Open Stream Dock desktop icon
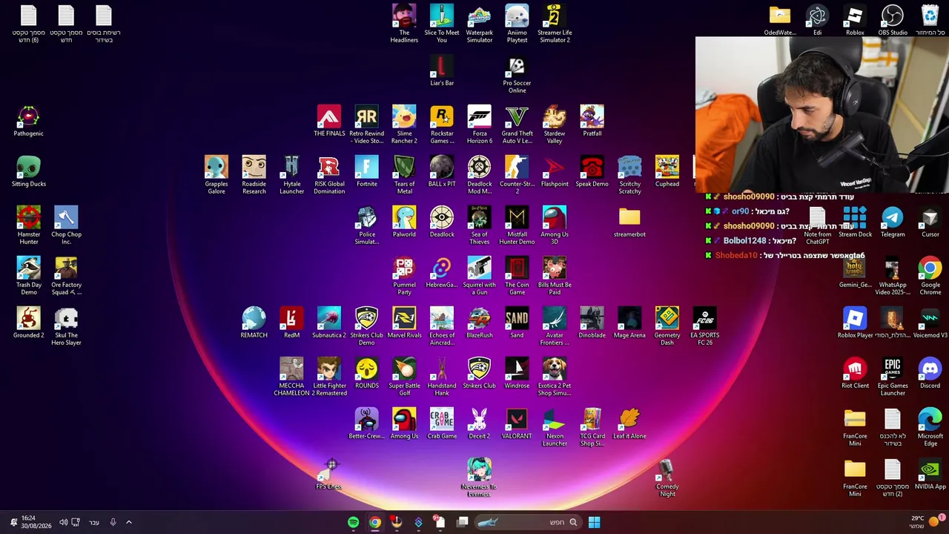The image size is (949, 534). click(855, 222)
